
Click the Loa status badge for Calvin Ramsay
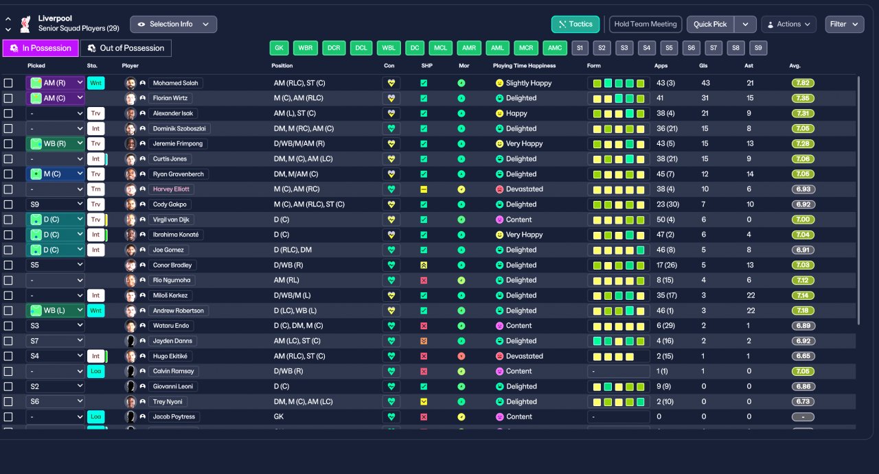(95, 371)
